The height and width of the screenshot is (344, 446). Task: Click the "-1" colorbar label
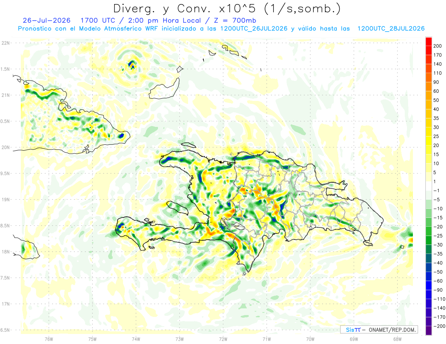click(436, 190)
